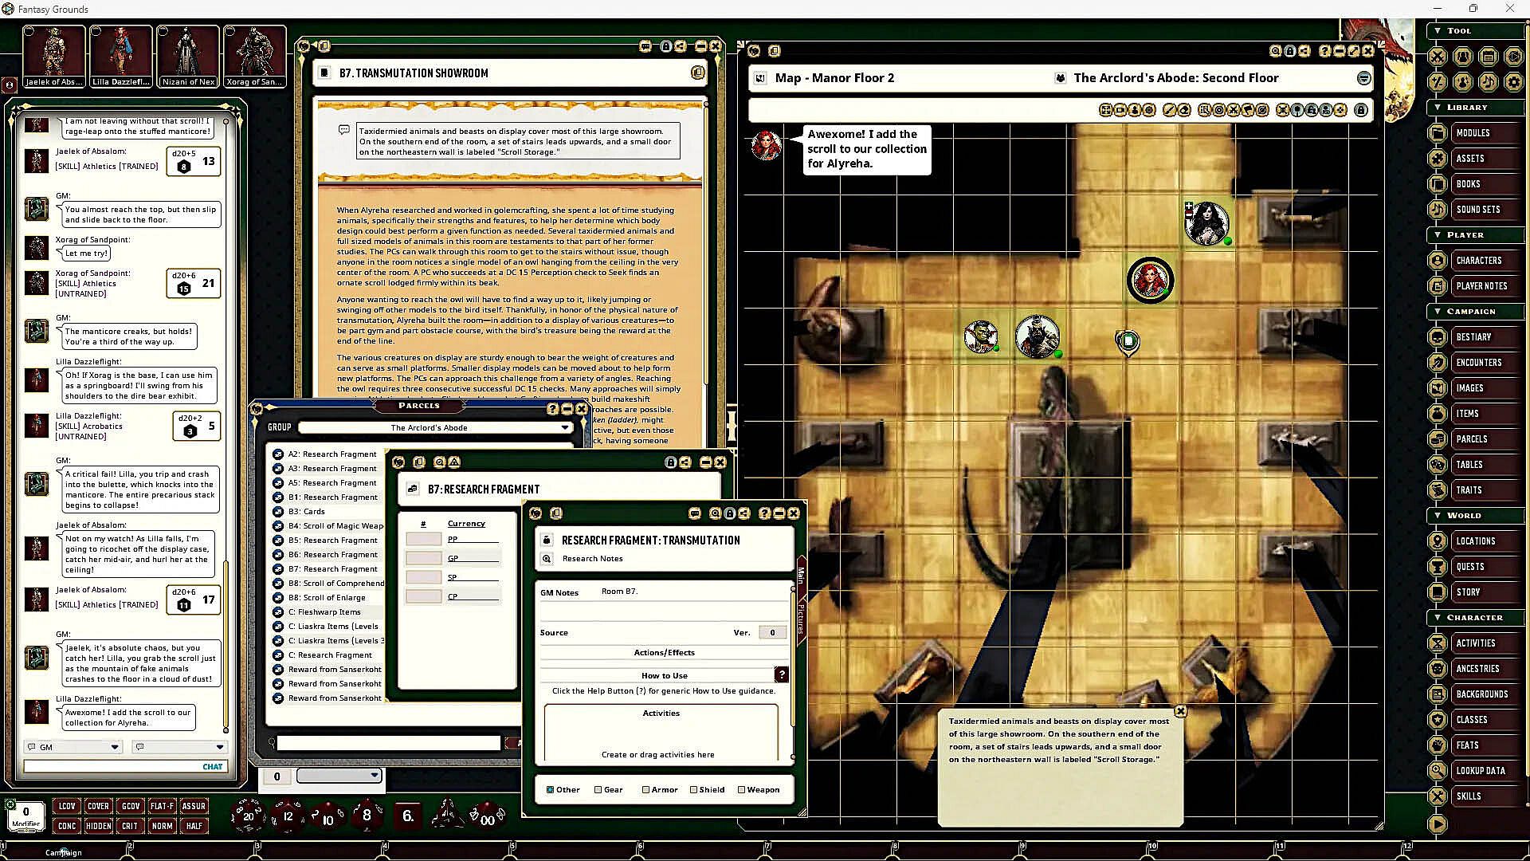Toggle the Armor item type checkbox
The image size is (1530, 861).
tap(645, 790)
